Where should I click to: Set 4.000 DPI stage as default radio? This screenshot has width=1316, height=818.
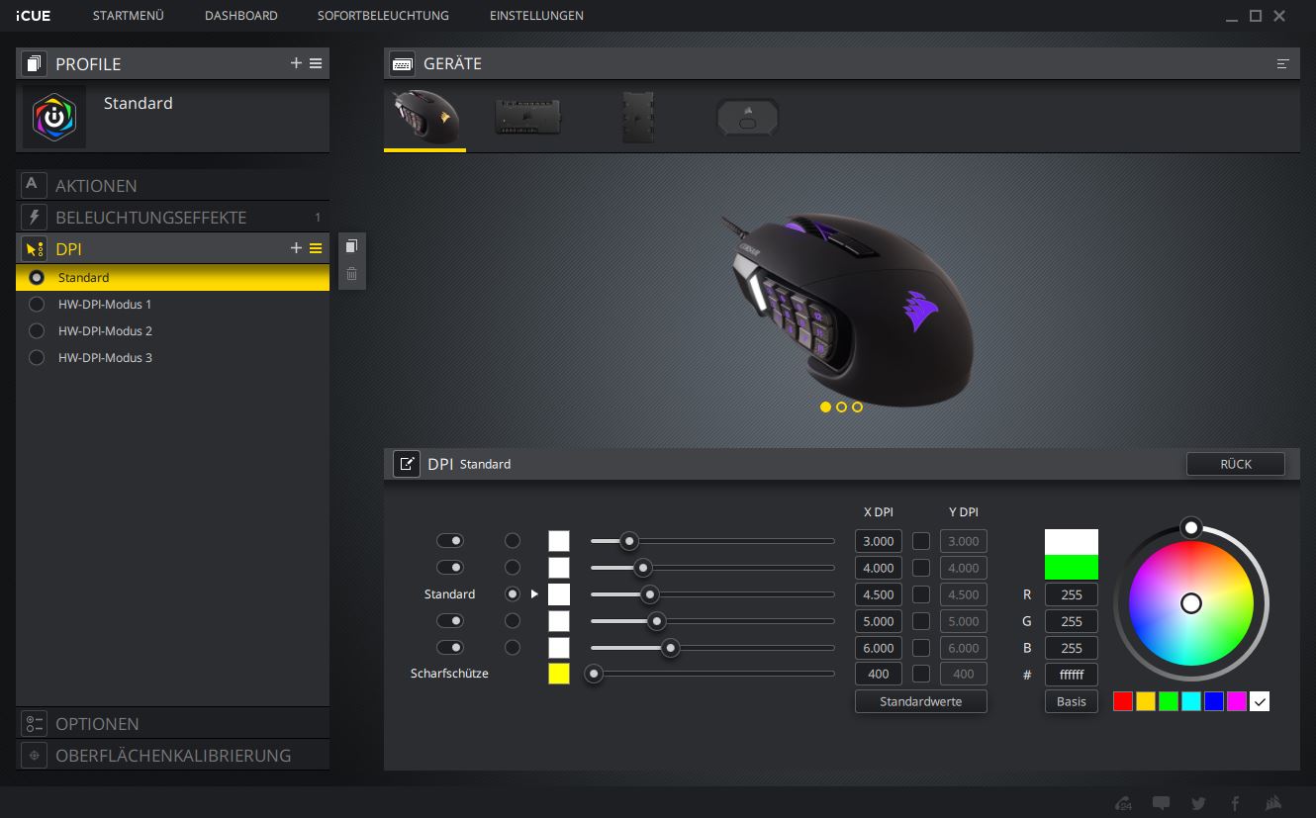point(513,568)
